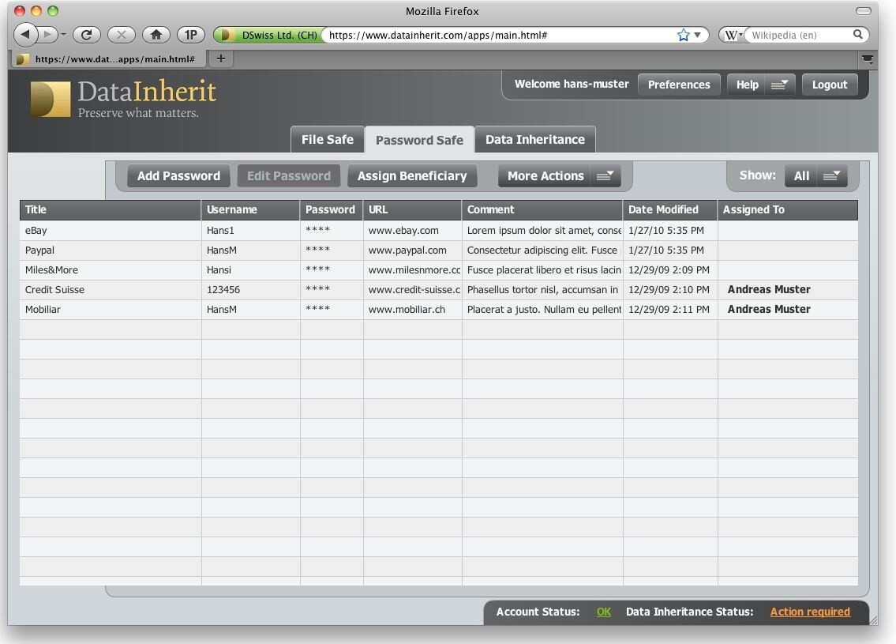Open Assign Beneficiary
The height and width of the screenshot is (644, 896).
411,175
